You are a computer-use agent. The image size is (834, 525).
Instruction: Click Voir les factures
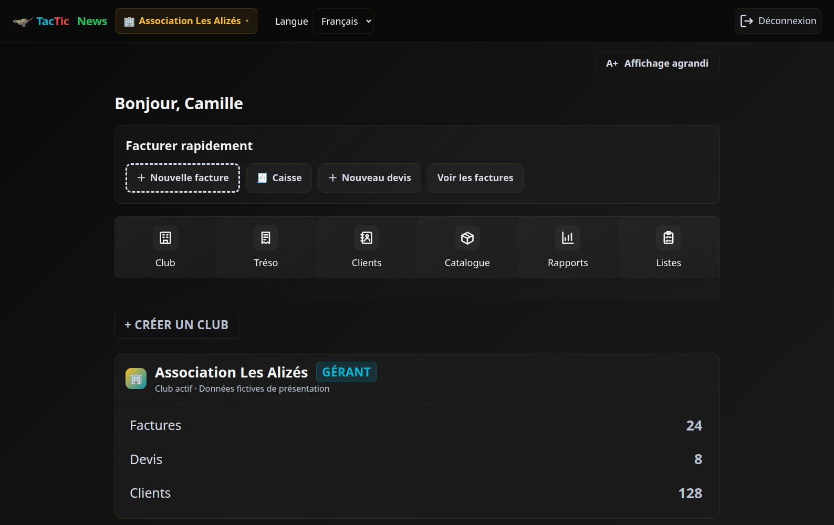coord(475,178)
